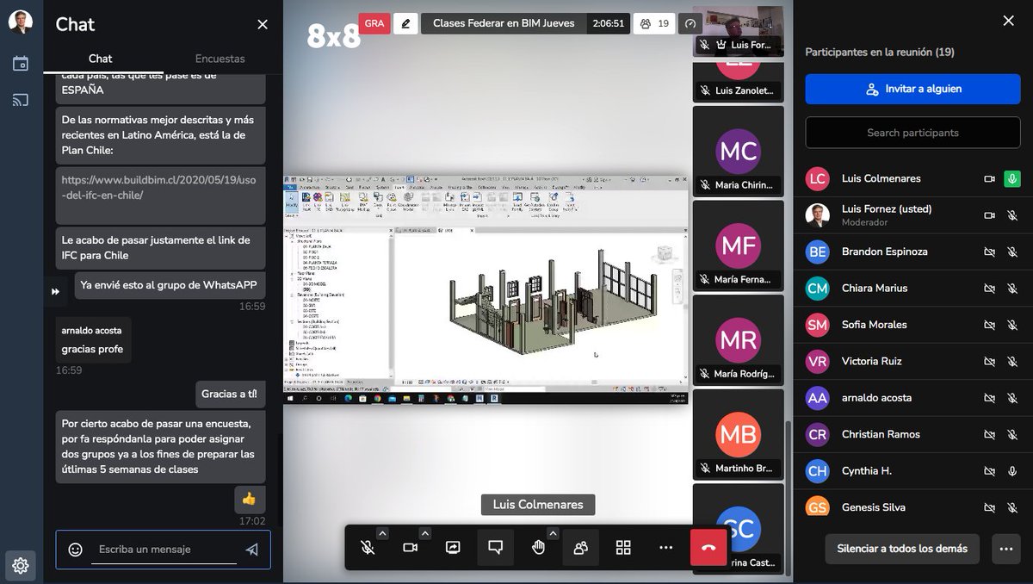This screenshot has width=1033, height=584.
Task: Toggle Luis Fornez microphone in list
Action: (x=1012, y=215)
